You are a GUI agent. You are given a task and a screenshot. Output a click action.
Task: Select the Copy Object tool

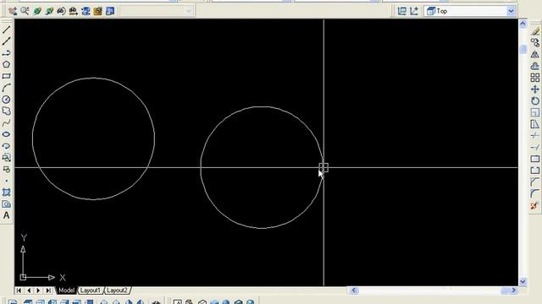click(535, 43)
